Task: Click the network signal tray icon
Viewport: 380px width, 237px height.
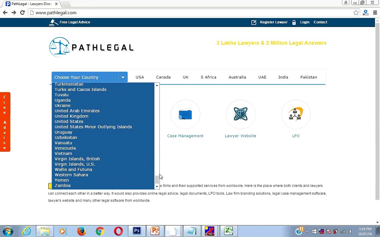Action: click(343, 231)
